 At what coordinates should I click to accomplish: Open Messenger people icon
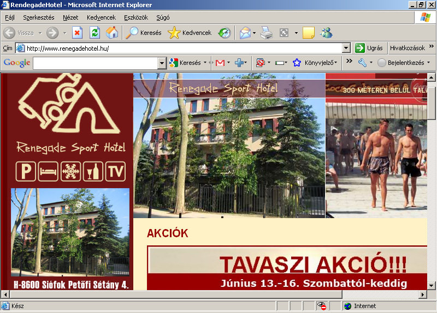point(326,33)
